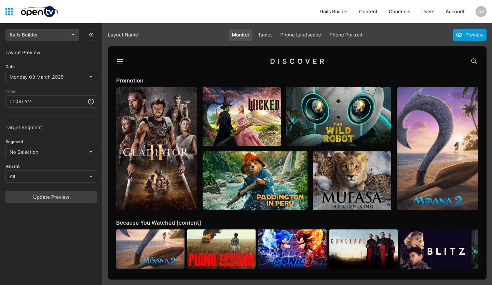Click the search magnifier in Discover preview
The height and width of the screenshot is (285, 492).
pyautogui.click(x=474, y=61)
